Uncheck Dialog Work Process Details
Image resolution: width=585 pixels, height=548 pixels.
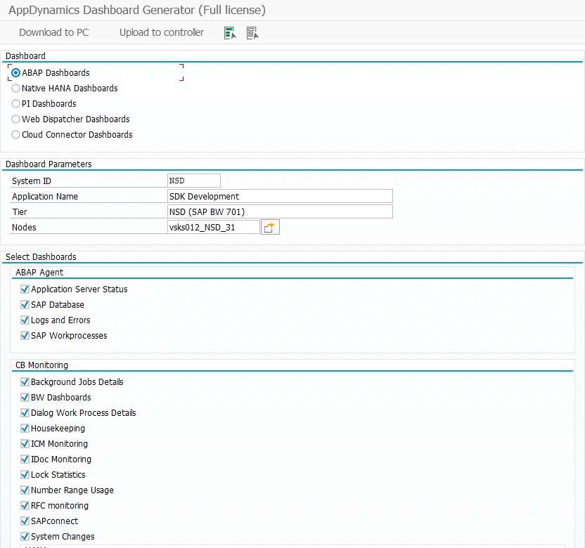click(25, 413)
